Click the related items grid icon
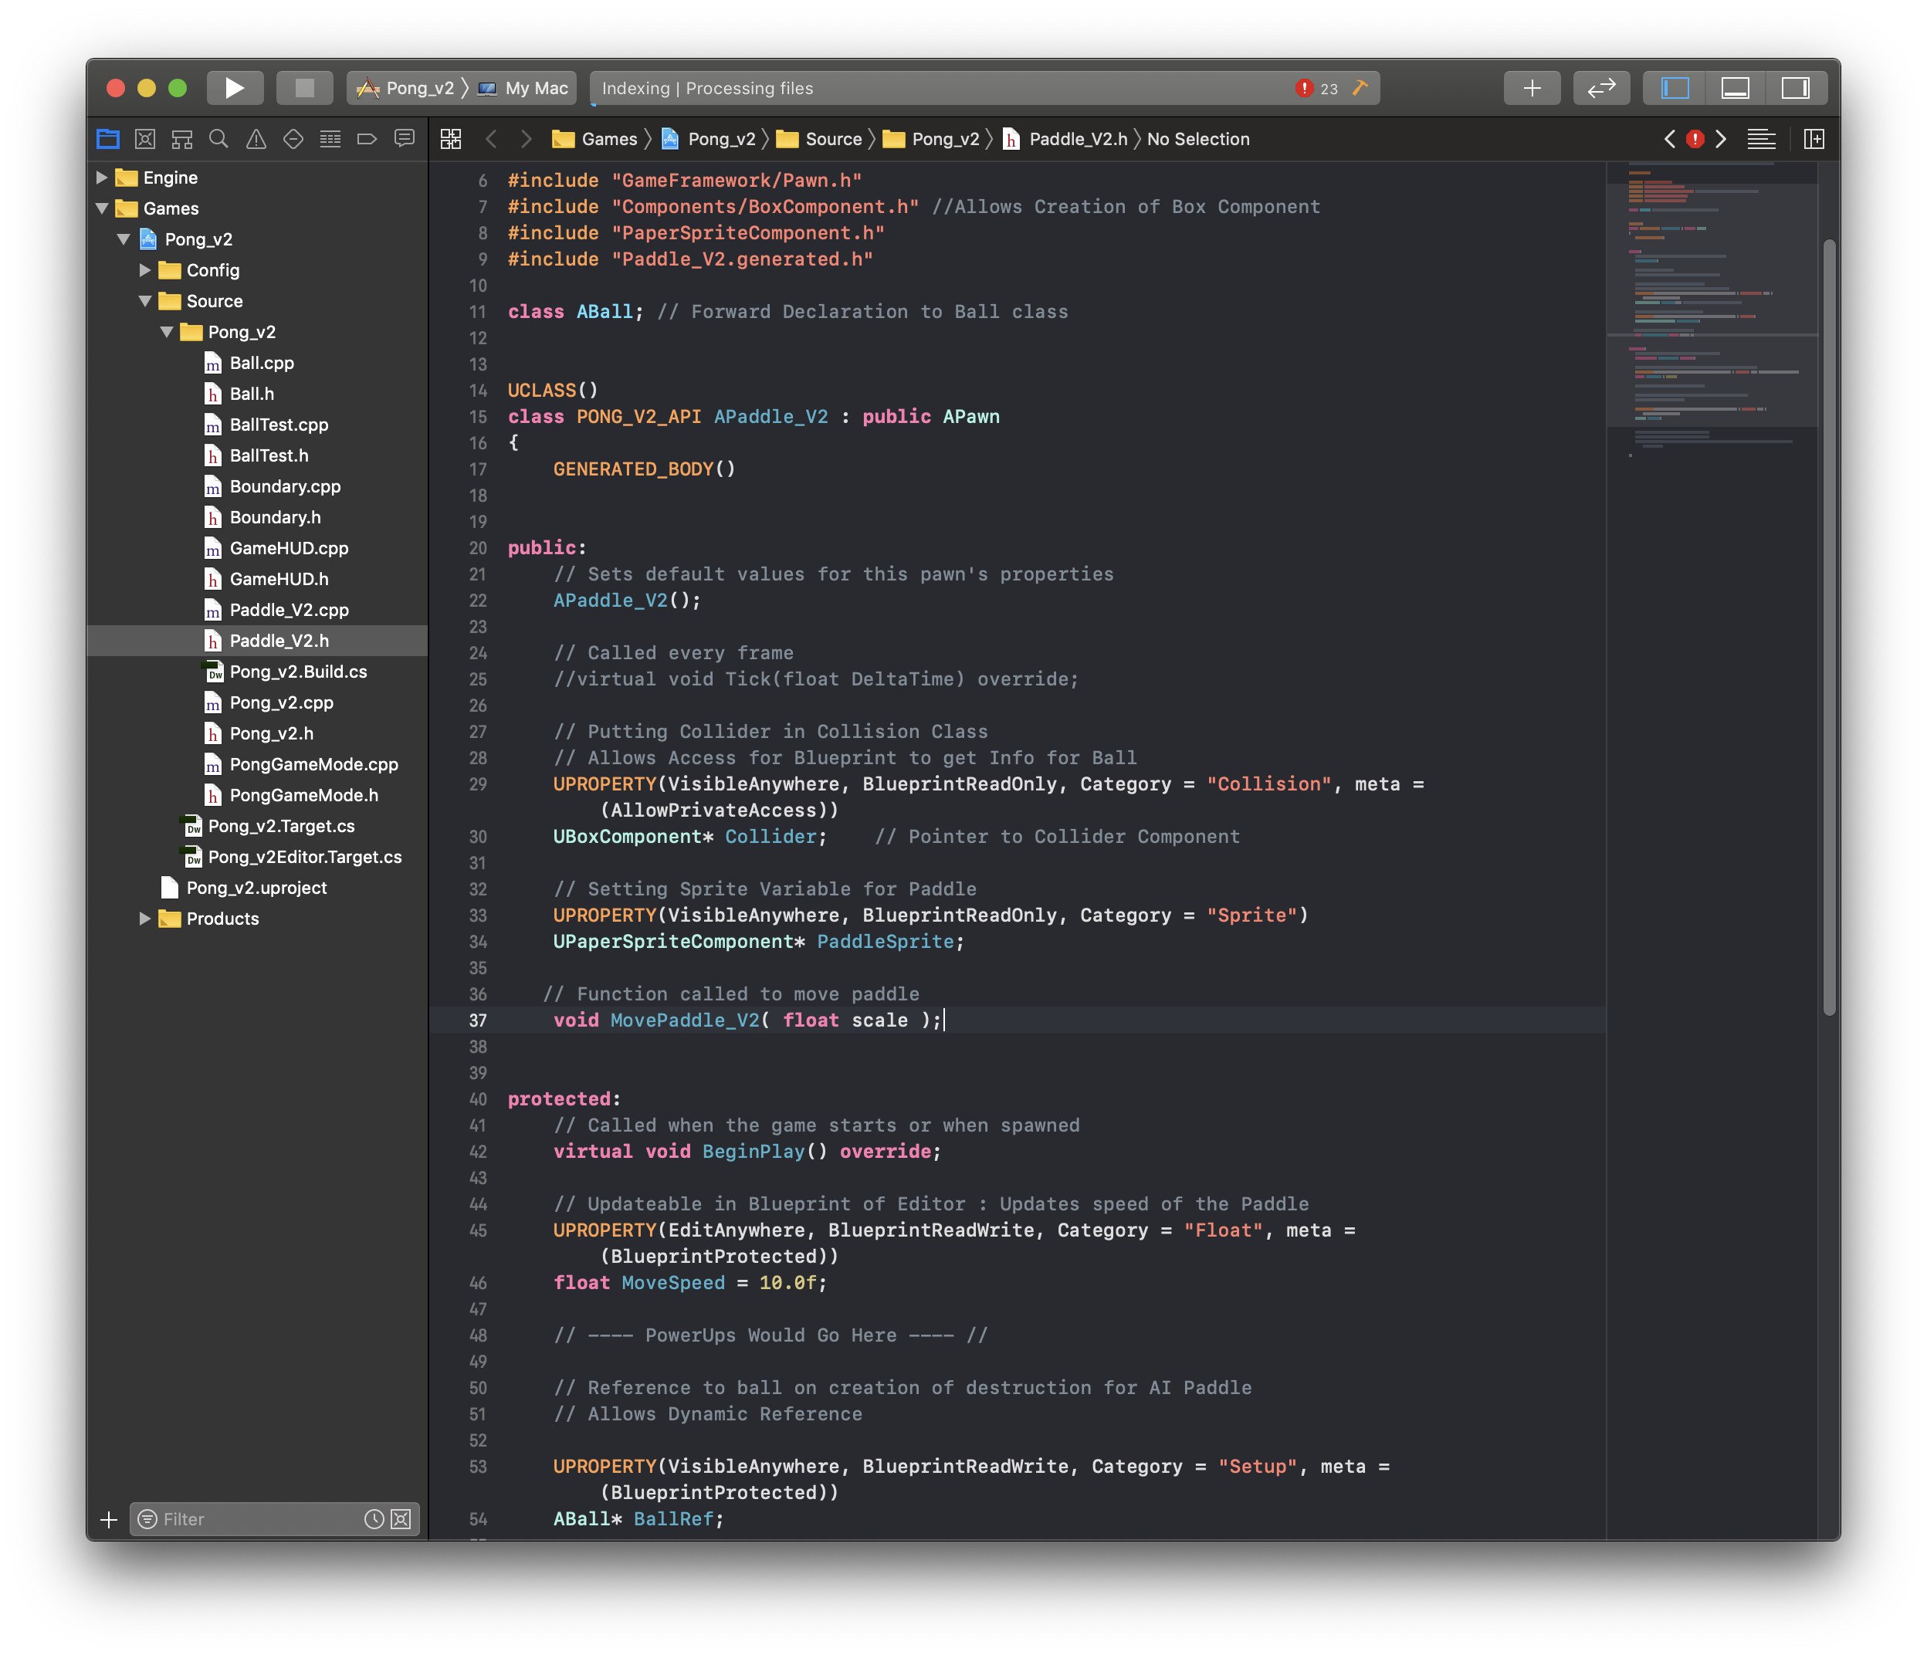This screenshot has width=1927, height=1655. click(451, 140)
